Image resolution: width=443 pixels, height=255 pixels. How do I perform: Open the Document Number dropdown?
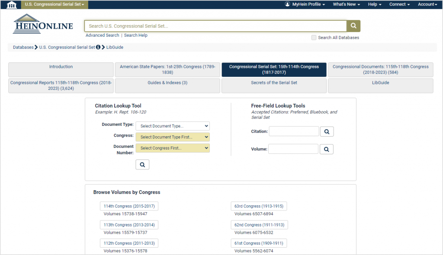173,148
